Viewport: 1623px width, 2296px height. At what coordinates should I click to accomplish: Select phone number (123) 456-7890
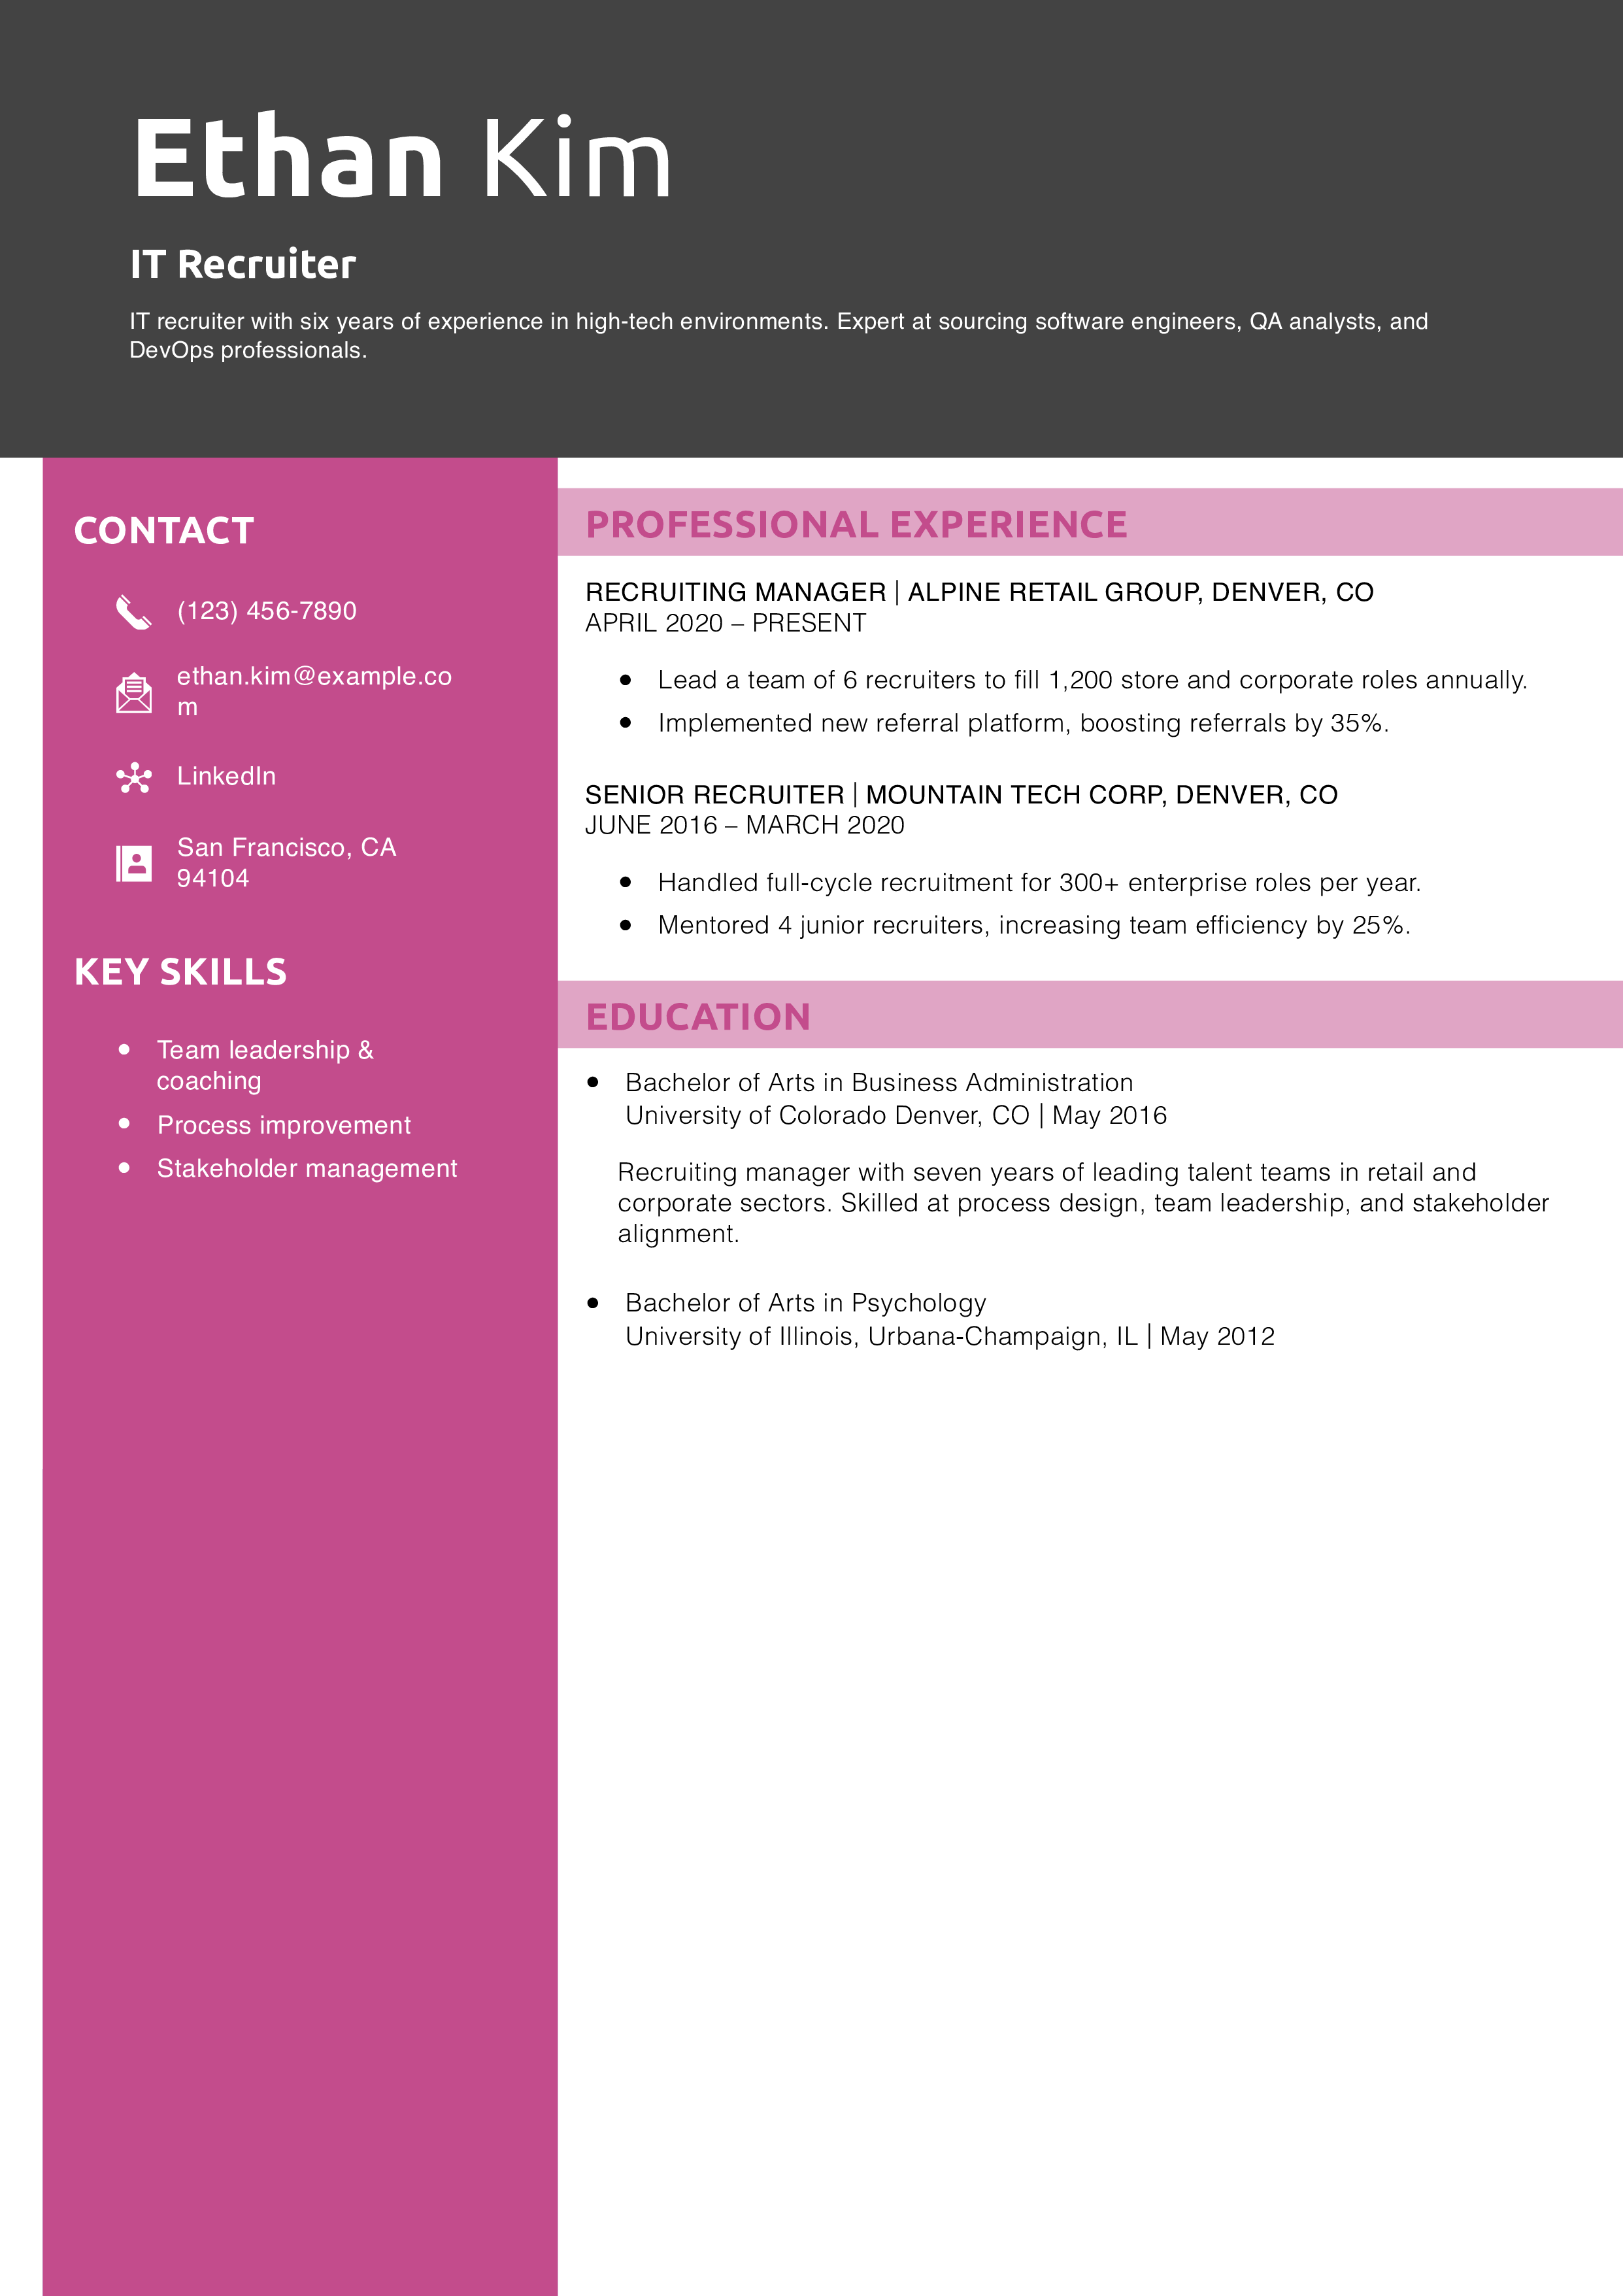(267, 611)
